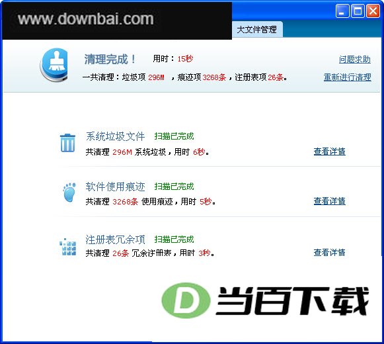384x344 pixels.
Task: Select the 注册表冗余项 heading
Action: pos(116,239)
